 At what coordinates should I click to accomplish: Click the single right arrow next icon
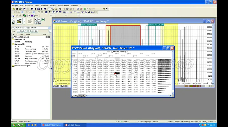[x=42, y=9]
